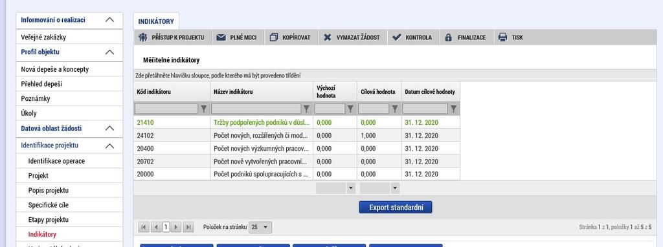Click Počet nově vytvořených pracovní... cell
The width and height of the screenshot is (663, 247).
point(262,161)
